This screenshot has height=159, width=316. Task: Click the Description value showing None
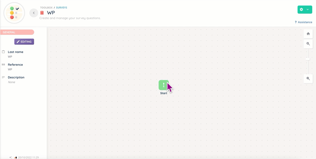11,82
